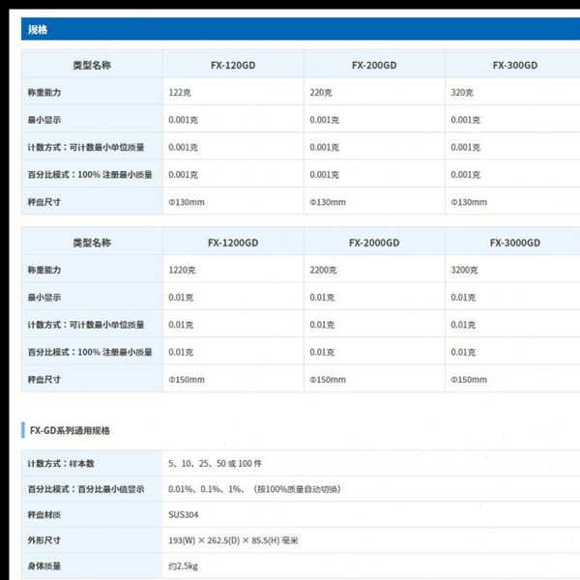Click 类型名称 header above the FX-120GD table

(x=92, y=65)
